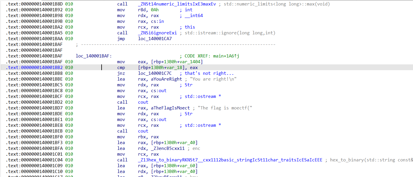Click jump target loc_140001CA7
This screenshot has height=177, width=413.
click(155, 39)
